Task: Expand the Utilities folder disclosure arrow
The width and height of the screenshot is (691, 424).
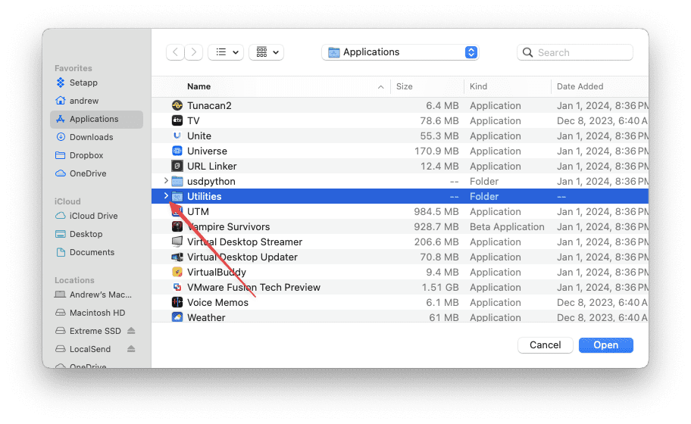Action: (x=166, y=196)
